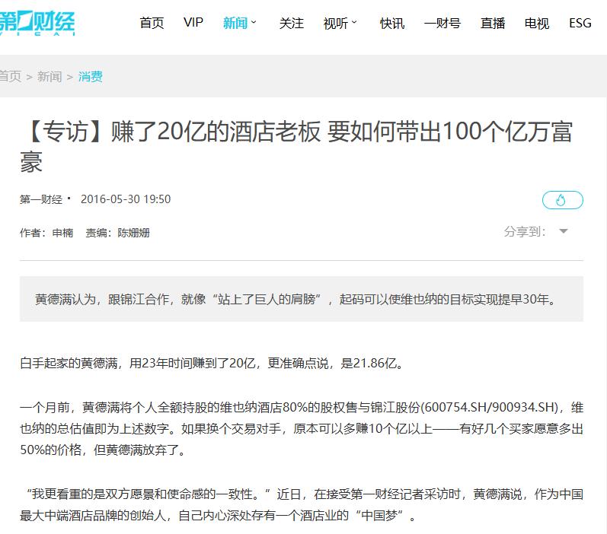Open the Yicai logo homepage link
This screenshot has width=607, height=534.
[x=37, y=23]
